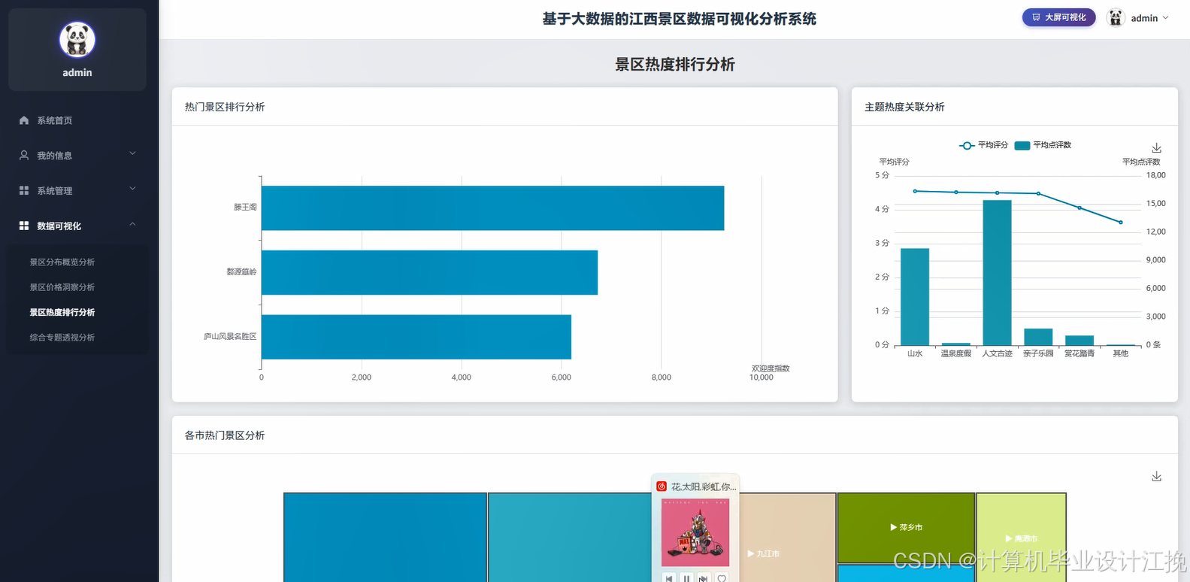
Task: Toggle the 平均点评数 legend series
Action: tap(1043, 145)
